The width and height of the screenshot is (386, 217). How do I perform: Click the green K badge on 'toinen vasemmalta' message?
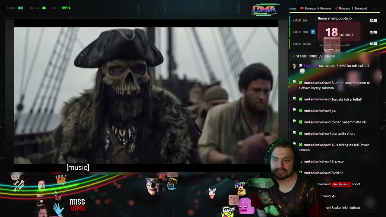(x=301, y=122)
